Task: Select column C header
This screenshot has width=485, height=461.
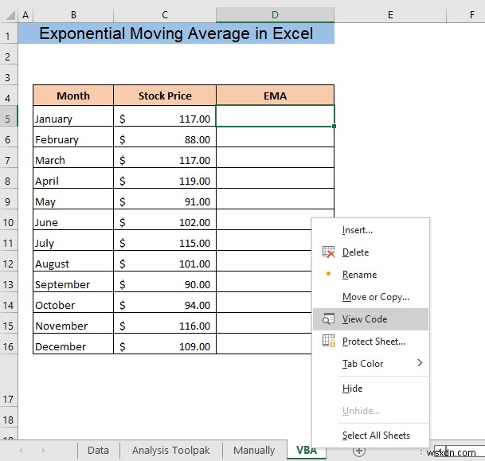Action: pyautogui.click(x=165, y=14)
